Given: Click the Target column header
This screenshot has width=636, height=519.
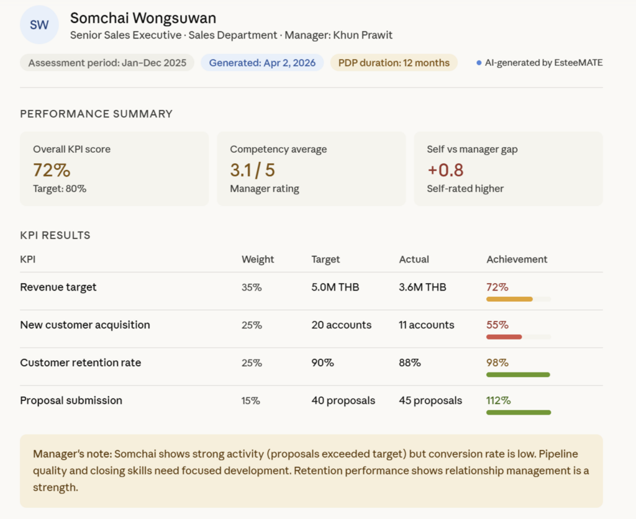Looking at the screenshot, I should point(325,259).
